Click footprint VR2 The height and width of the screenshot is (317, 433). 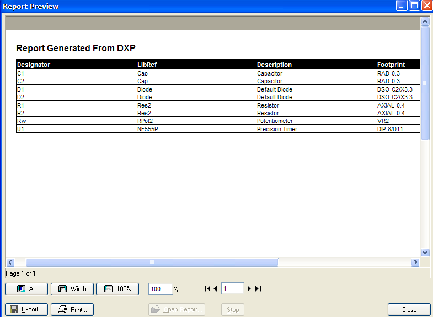coord(383,121)
